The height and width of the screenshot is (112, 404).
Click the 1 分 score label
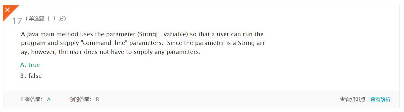(58, 19)
